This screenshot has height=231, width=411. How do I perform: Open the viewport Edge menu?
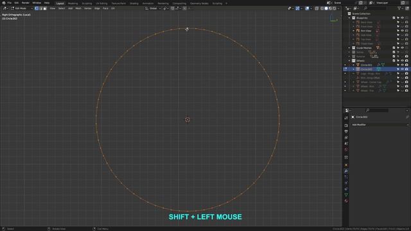tap(97, 8)
